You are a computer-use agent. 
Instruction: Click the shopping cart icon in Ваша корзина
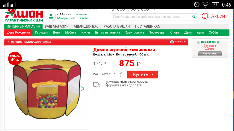click(198, 42)
